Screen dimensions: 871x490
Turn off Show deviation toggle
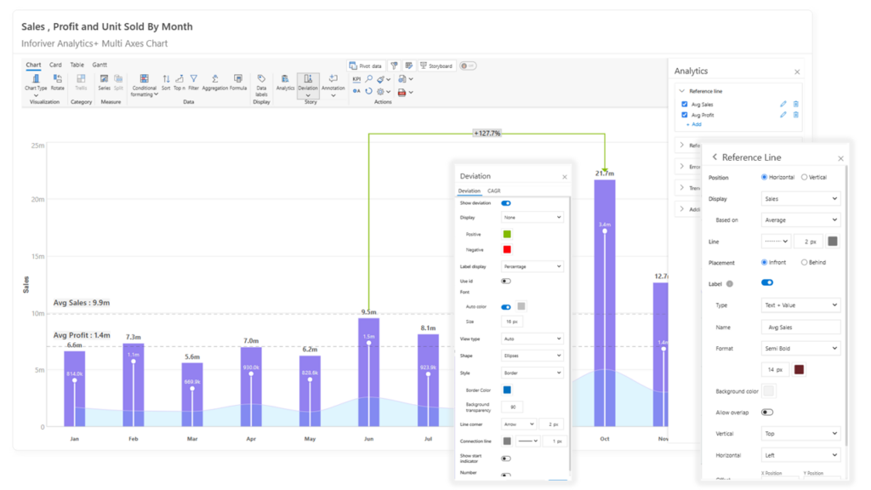click(x=506, y=203)
